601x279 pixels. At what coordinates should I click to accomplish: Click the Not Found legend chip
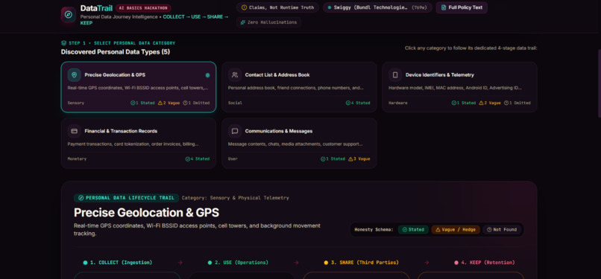[x=502, y=230]
